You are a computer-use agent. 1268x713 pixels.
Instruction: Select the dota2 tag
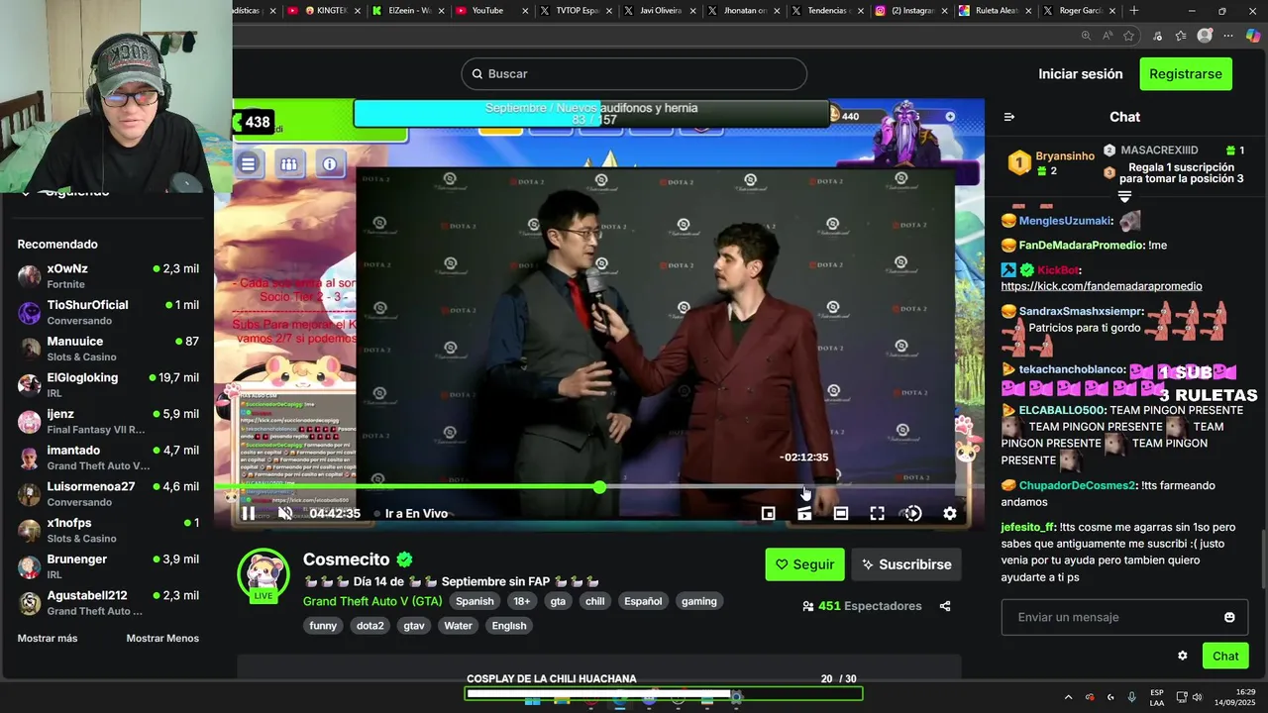pos(370,626)
